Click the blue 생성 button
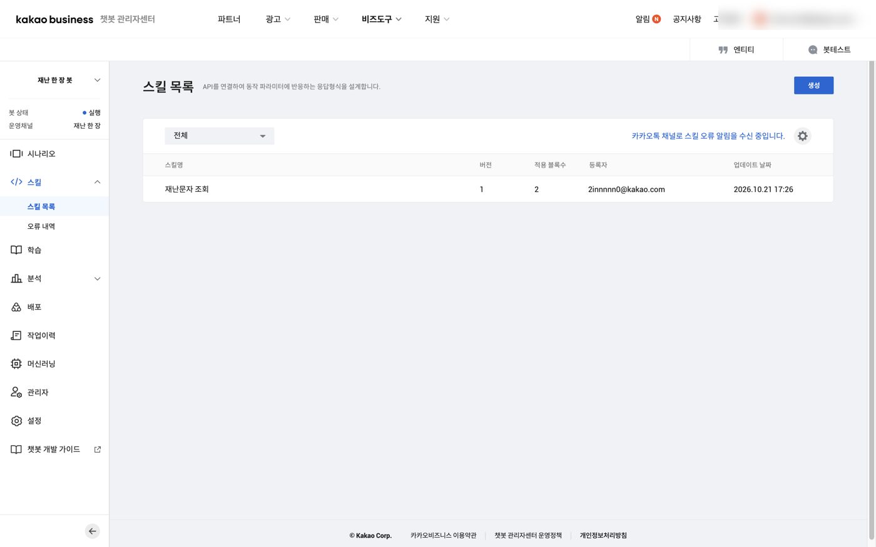This screenshot has width=876, height=547. (813, 86)
